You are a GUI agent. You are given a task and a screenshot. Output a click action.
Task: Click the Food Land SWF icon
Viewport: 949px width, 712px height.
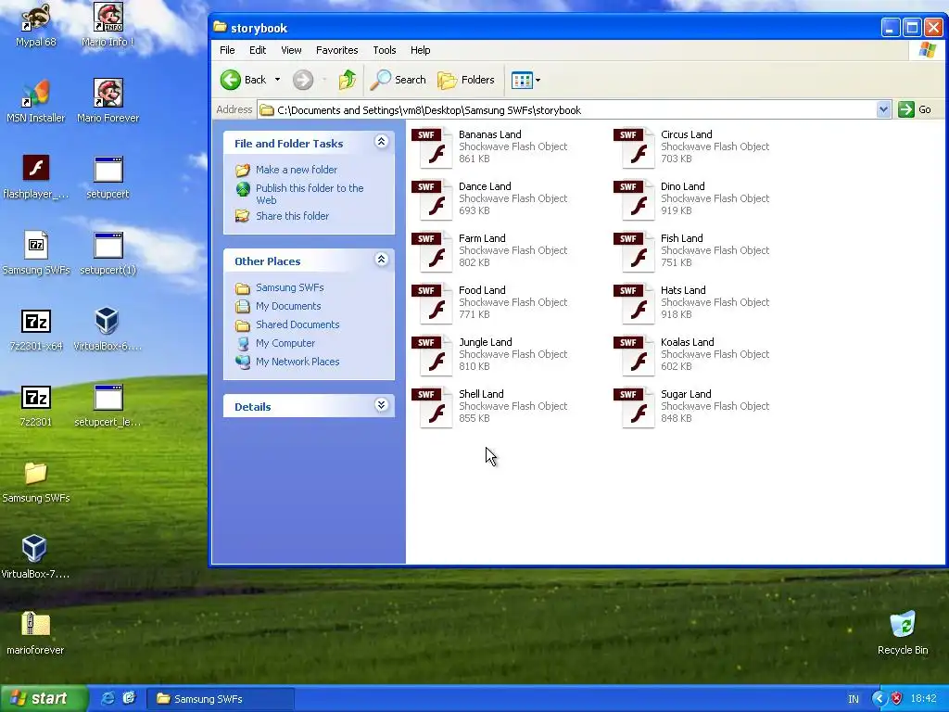(x=433, y=303)
